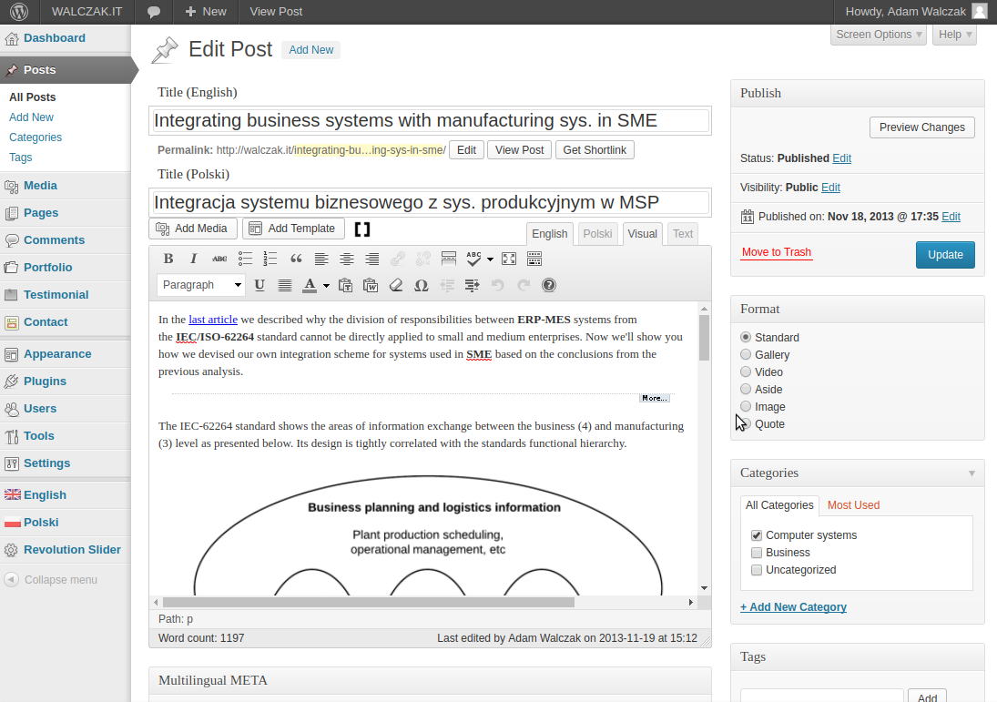Select the Gallery post format
The image size is (997, 702).
point(747,355)
